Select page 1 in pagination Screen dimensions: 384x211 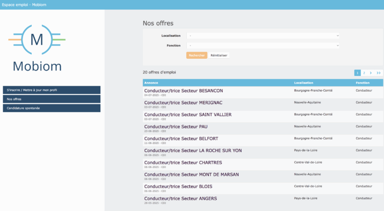click(x=357, y=73)
